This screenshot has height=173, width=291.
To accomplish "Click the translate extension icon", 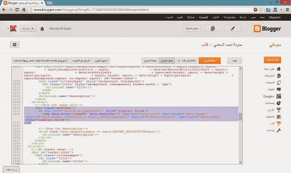I will pos(268,10).
